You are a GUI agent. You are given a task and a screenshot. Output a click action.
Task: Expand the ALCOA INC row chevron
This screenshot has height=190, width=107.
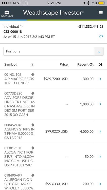100,157
